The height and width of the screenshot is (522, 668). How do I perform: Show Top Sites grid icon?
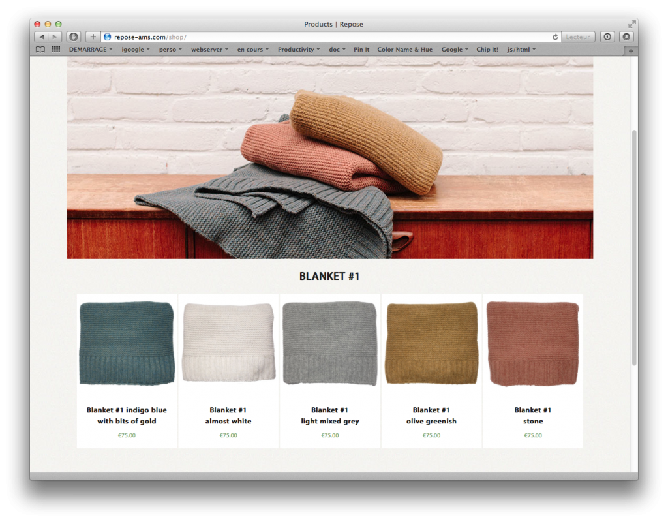pos(56,50)
